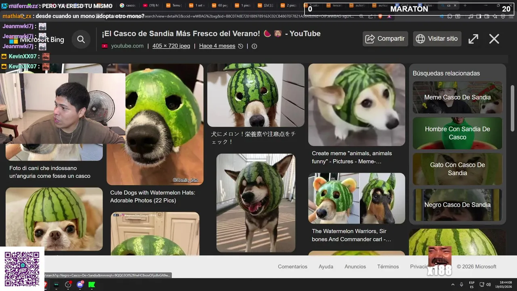517x291 pixels.
Task: Open the Microsoft Bing logo
Action: (x=37, y=40)
